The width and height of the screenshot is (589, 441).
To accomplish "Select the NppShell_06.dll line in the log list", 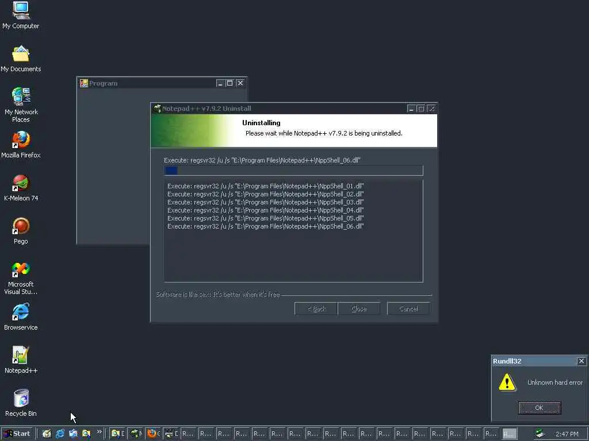I will [x=266, y=226].
